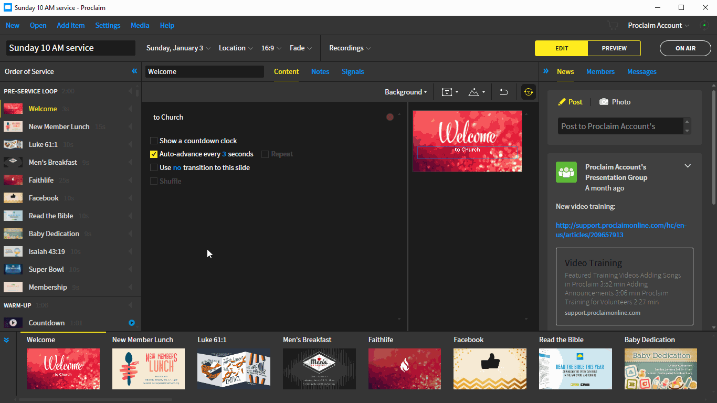
Task: Switch to the Members tab
Action: [600, 71]
